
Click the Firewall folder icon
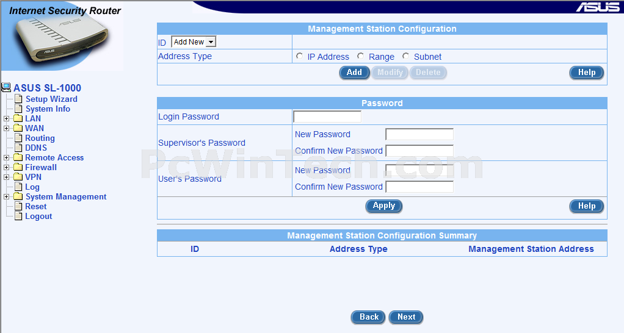18,167
